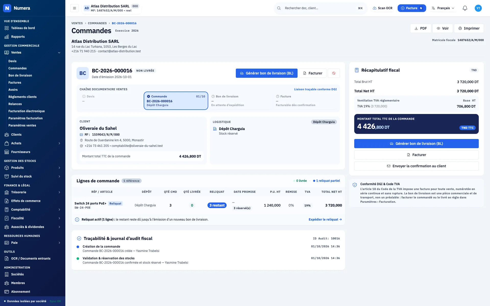This screenshot has height=306, width=490.
Task: Open Rapports in sidebar
Action: click(x=33, y=37)
